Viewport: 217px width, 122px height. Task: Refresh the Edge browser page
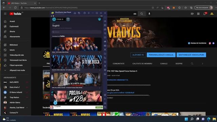pos(15,8)
